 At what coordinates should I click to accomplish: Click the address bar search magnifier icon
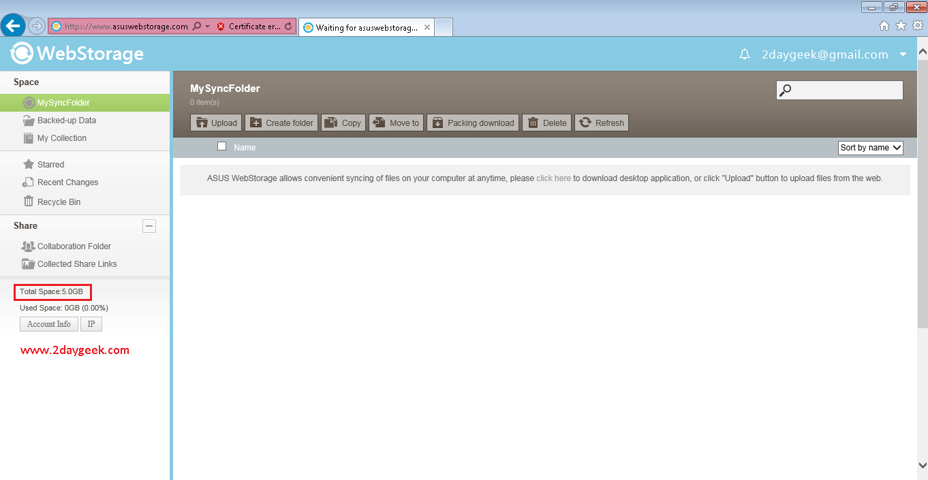point(197,27)
